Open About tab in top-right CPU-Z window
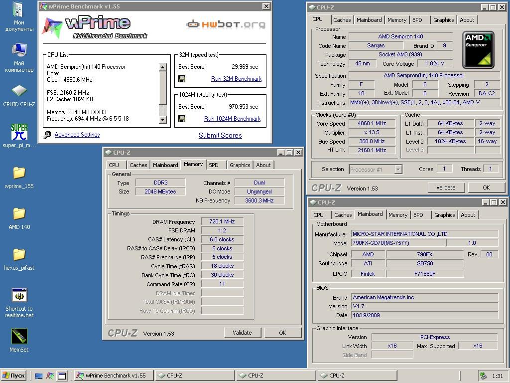 click(x=467, y=20)
